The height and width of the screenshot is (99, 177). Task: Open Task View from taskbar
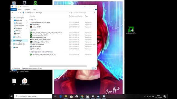point(55,97)
